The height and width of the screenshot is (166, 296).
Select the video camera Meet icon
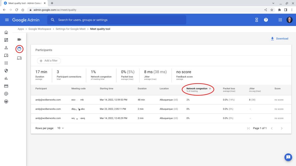click(x=19, y=39)
